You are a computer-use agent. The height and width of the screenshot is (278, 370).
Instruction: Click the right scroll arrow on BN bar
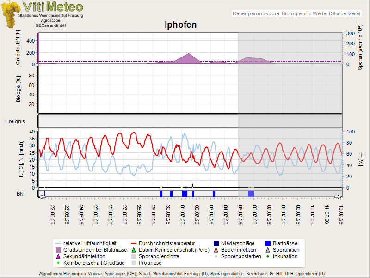click(x=338, y=197)
